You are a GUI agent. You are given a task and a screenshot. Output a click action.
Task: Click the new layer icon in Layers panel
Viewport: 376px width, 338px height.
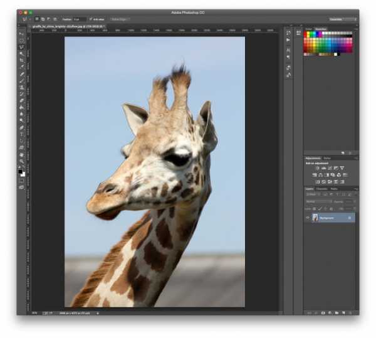coord(344,312)
